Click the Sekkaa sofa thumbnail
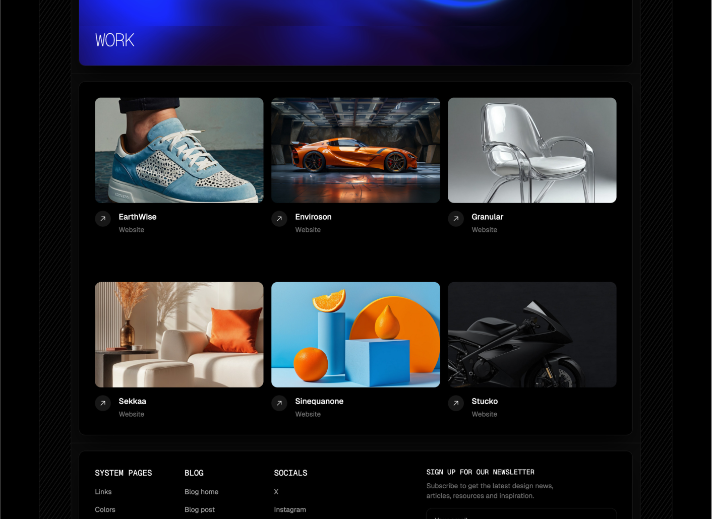This screenshot has width=712, height=519. (x=179, y=335)
